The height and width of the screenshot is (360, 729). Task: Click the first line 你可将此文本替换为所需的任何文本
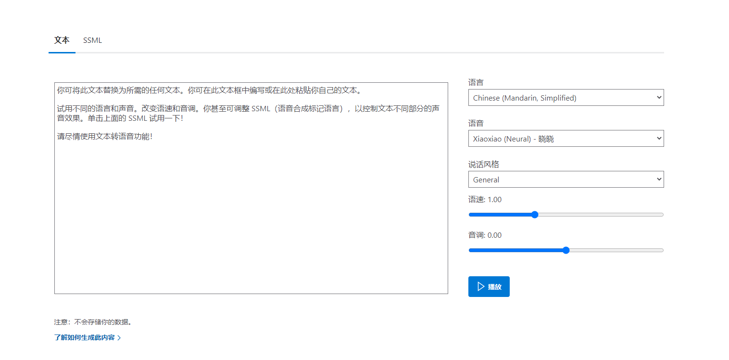click(x=118, y=90)
